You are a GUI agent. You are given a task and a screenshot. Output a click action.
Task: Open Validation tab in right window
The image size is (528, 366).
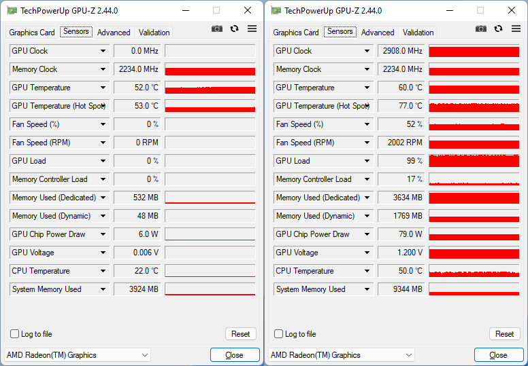(418, 33)
